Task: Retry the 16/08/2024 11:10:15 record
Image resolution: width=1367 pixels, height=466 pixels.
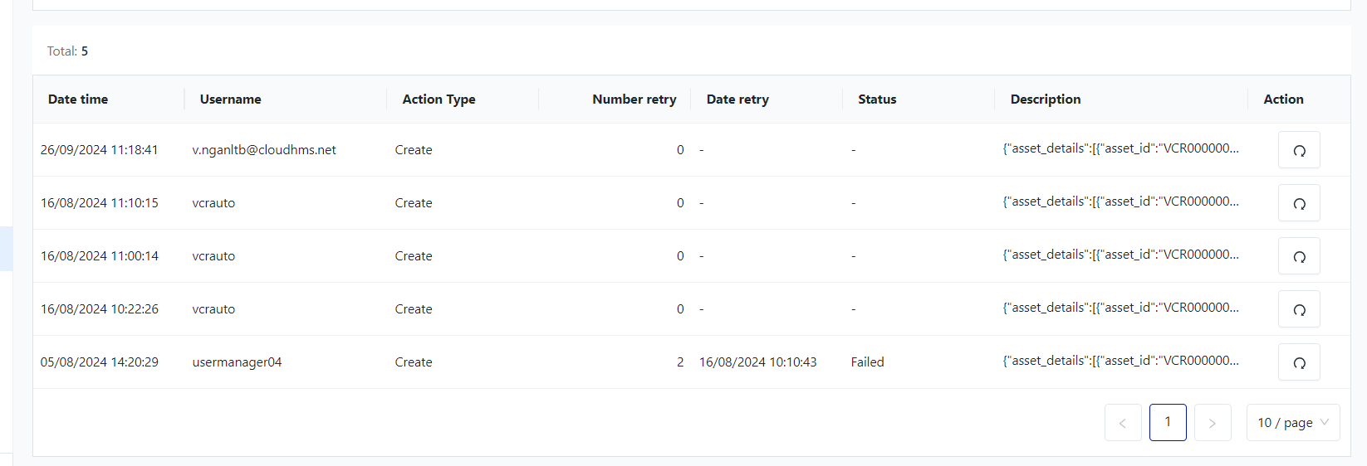Action: pyautogui.click(x=1299, y=203)
